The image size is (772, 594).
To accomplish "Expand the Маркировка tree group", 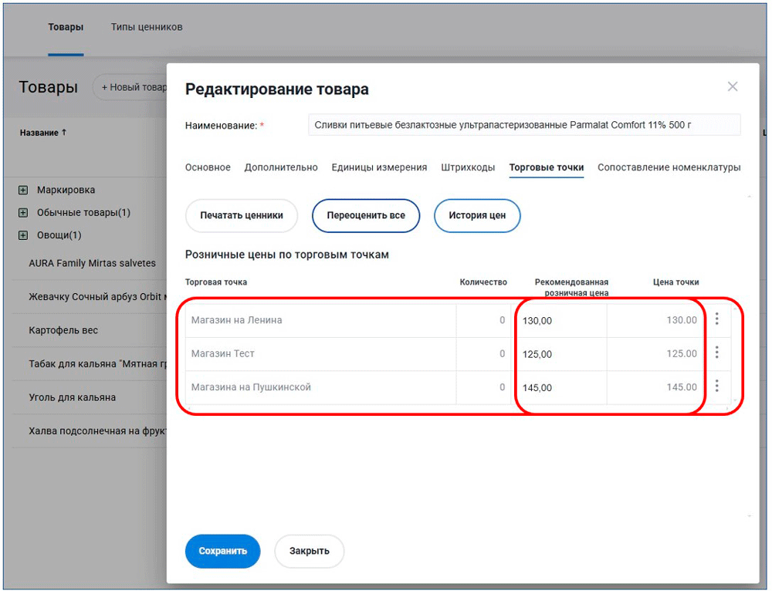I will [x=23, y=190].
